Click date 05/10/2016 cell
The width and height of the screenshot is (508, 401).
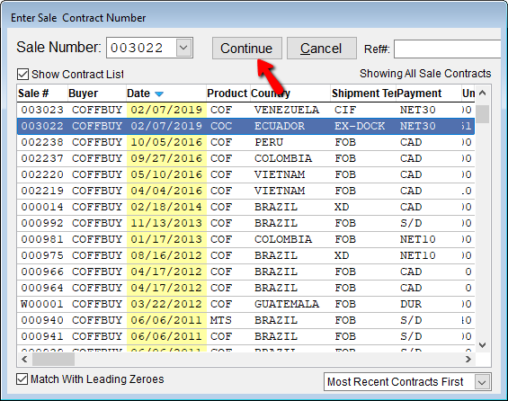(166, 174)
